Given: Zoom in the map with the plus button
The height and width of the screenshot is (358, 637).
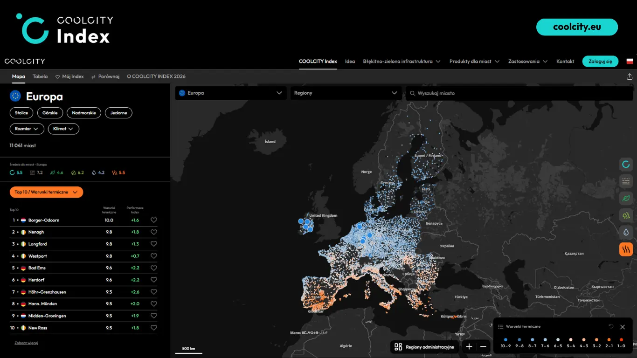Looking at the screenshot, I should (x=469, y=346).
